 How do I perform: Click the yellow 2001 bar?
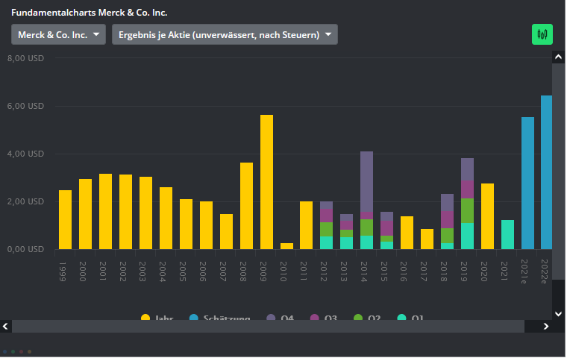(106, 212)
